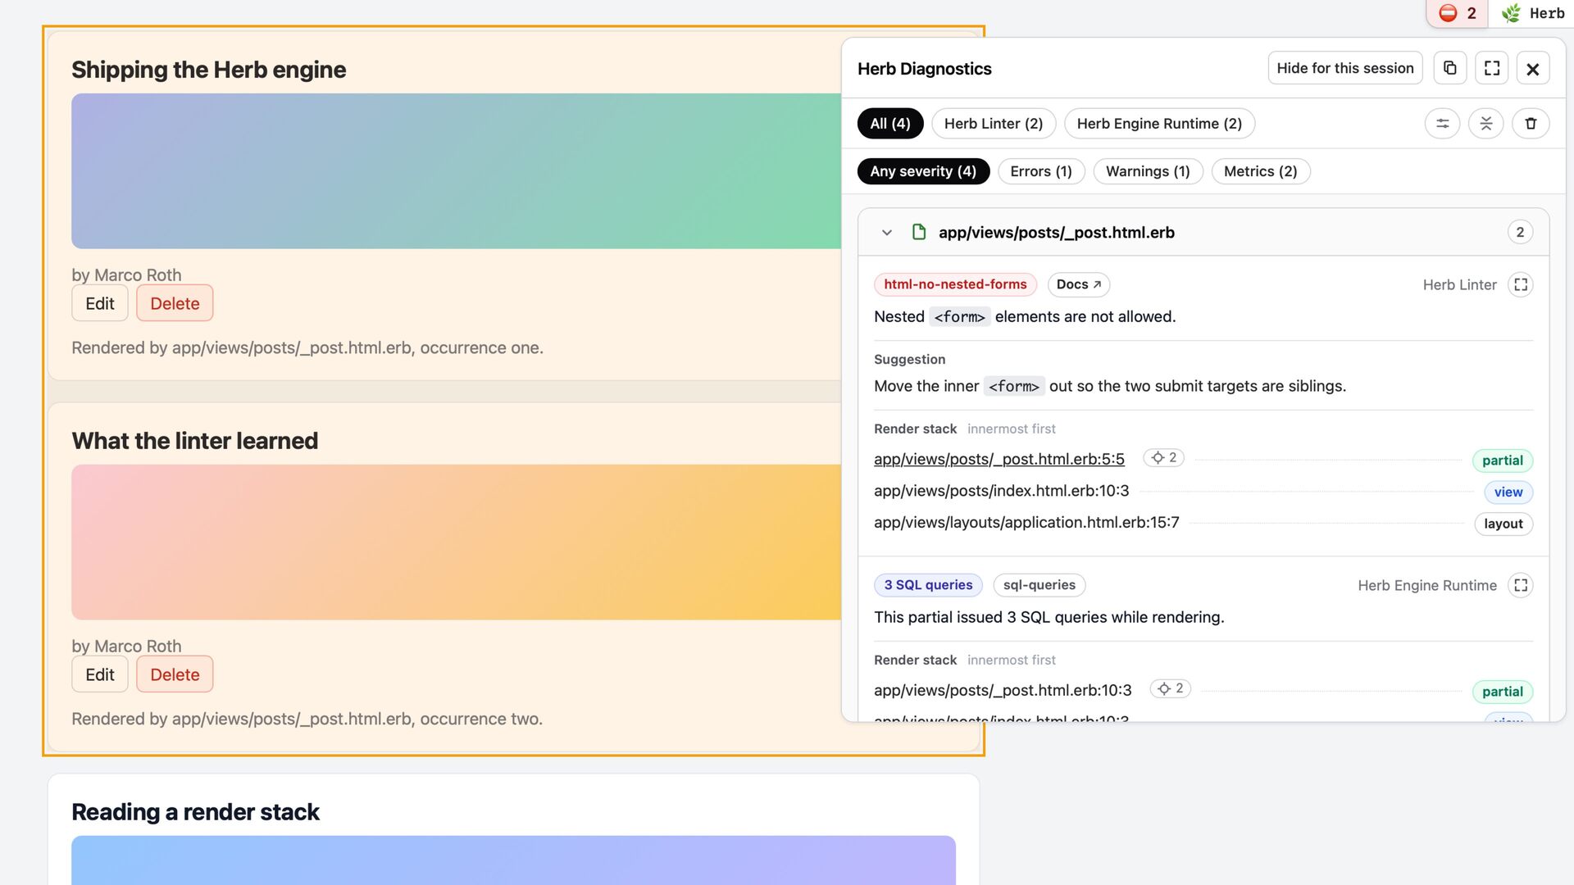Open Docs link for html-no-nested-forms
Viewport: 1574px width, 885px height.
[1078, 284]
